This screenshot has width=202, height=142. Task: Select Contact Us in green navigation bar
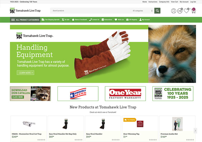pos(94,20)
